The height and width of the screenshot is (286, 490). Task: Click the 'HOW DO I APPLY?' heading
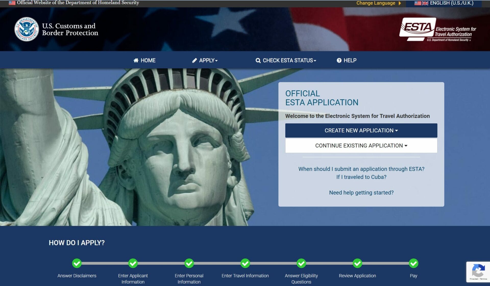tap(77, 243)
